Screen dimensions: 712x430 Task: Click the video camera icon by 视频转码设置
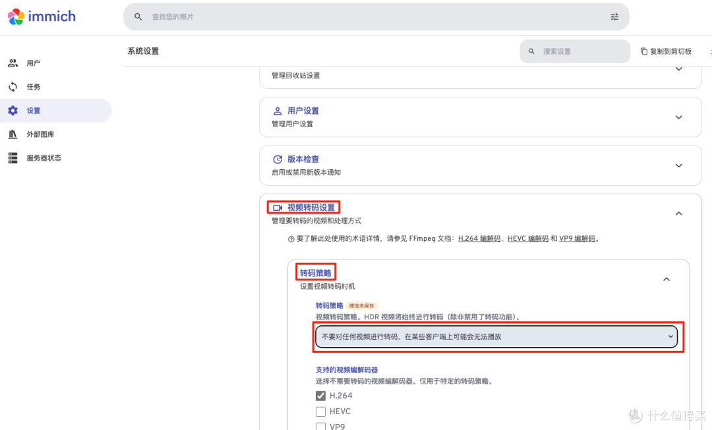point(278,207)
